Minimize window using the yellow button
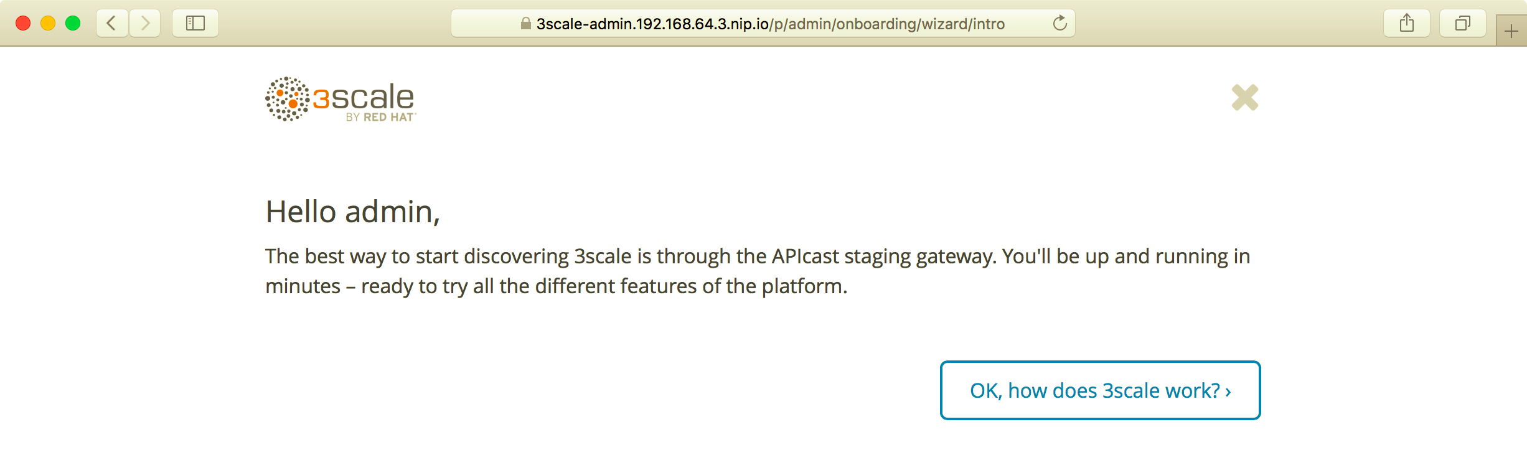 (x=48, y=24)
